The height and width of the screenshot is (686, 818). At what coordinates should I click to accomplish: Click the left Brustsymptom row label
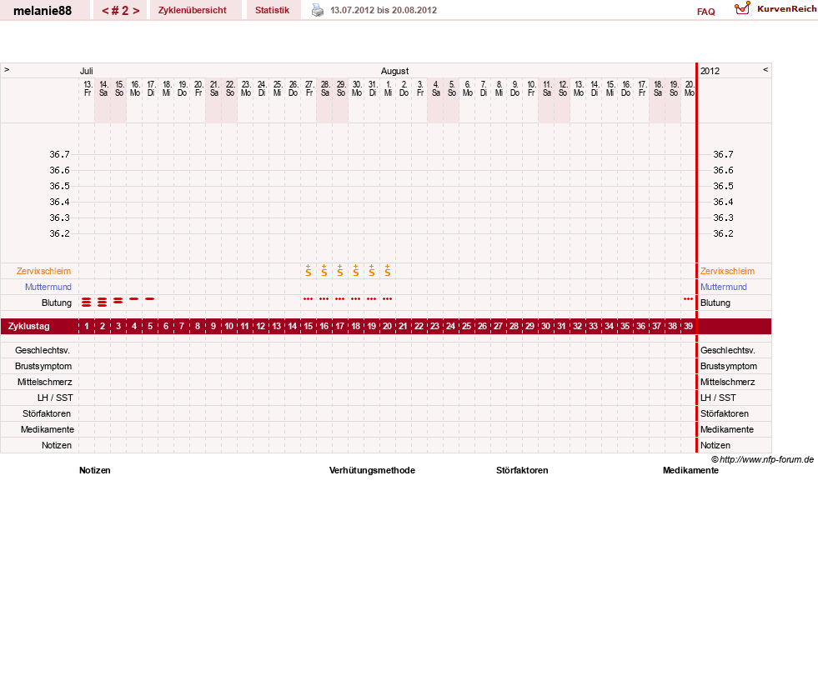tap(43, 366)
